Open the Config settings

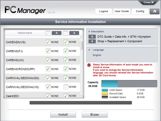pos(140,11)
